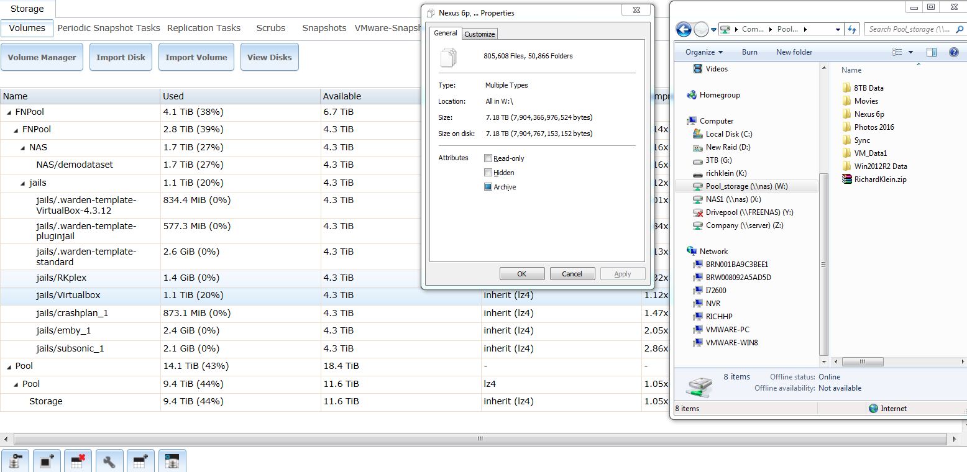
Task: Collapse the top-level FNPool volume row
Action: click(9, 112)
